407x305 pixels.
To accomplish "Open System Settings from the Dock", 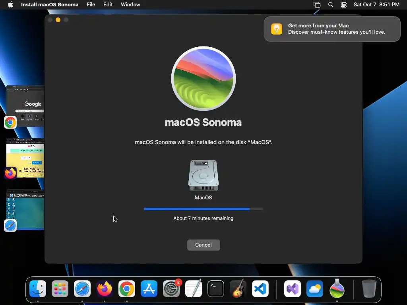I will (x=171, y=289).
